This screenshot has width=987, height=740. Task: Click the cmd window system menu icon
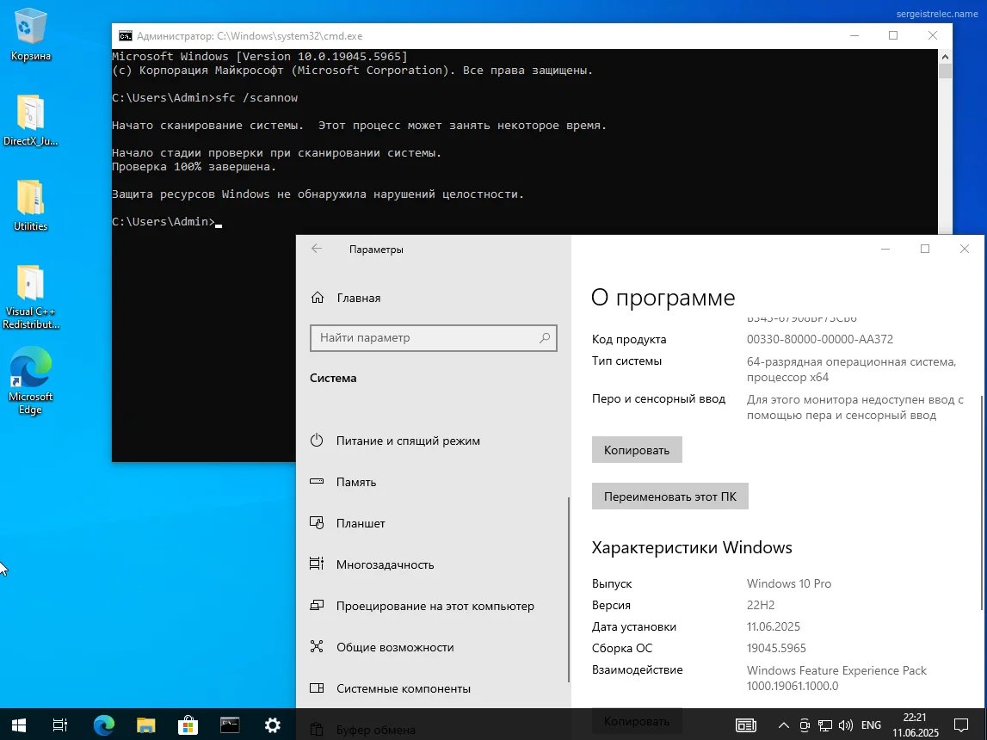(126, 36)
